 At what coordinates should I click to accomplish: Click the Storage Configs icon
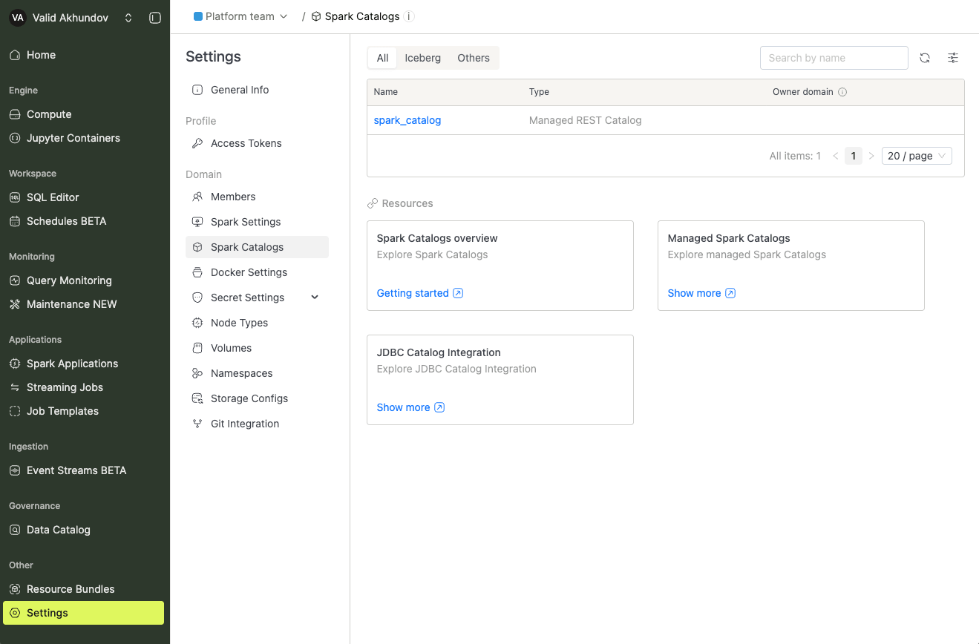[197, 398]
